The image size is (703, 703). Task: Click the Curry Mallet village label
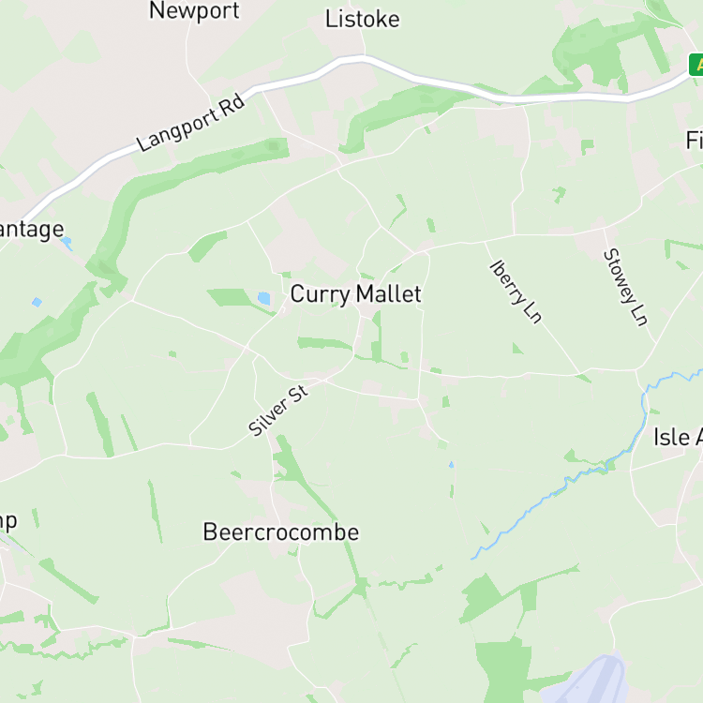click(x=355, y=294)
